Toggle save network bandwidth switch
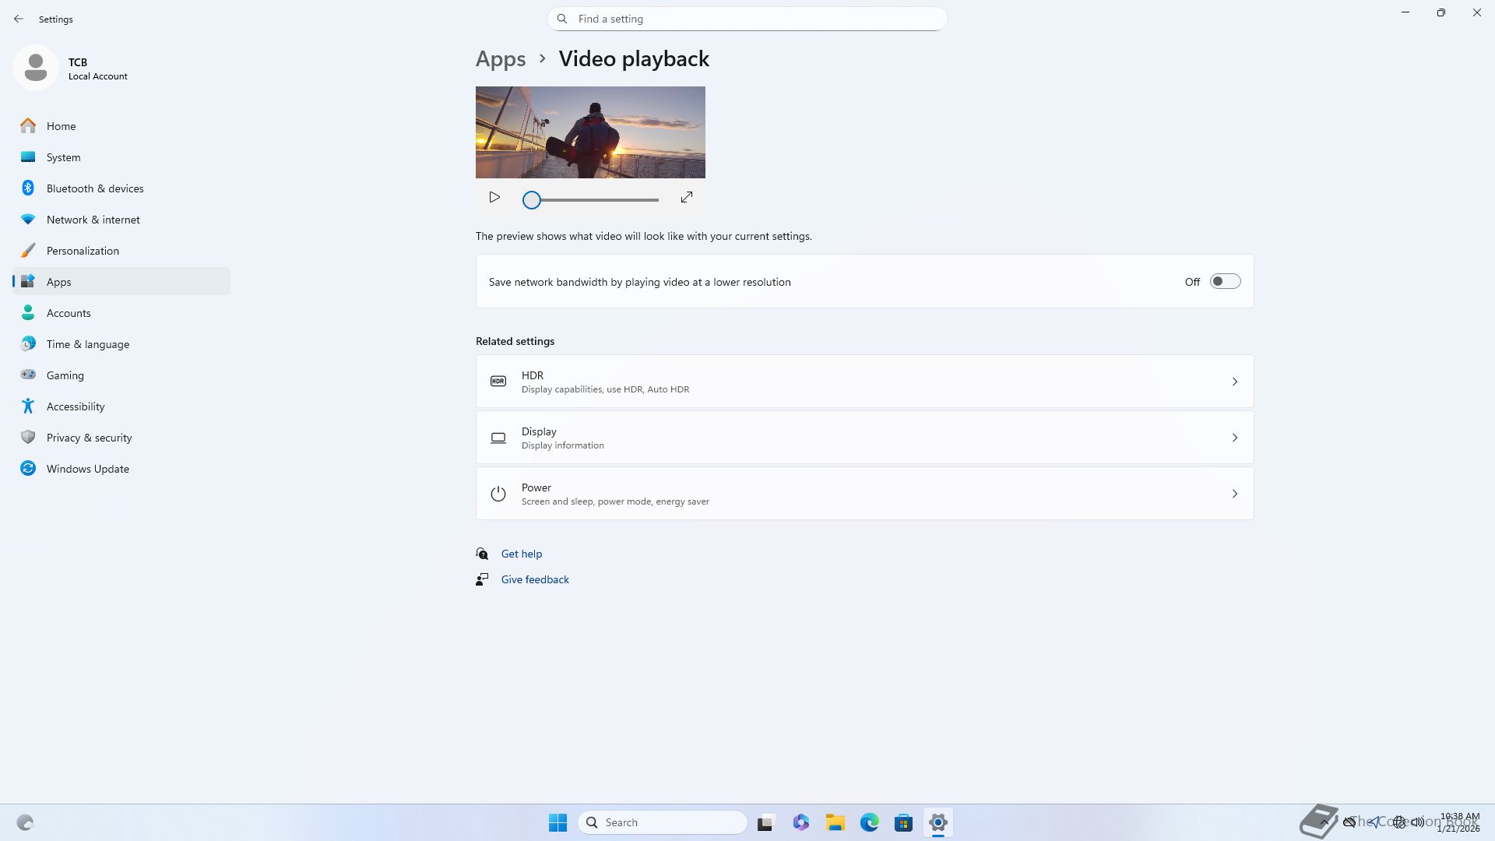This screenshot has width=1495, height=841. 1225,282
